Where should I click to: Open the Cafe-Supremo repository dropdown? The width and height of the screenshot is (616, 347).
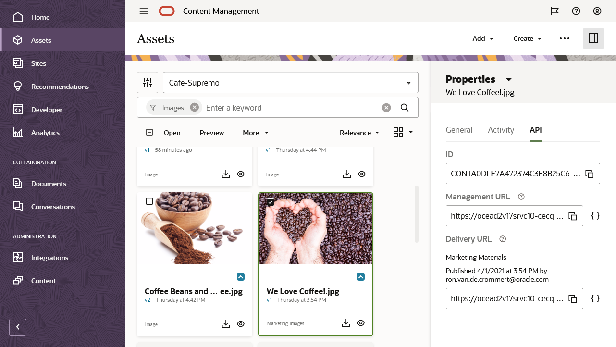[x=291, y=83]
